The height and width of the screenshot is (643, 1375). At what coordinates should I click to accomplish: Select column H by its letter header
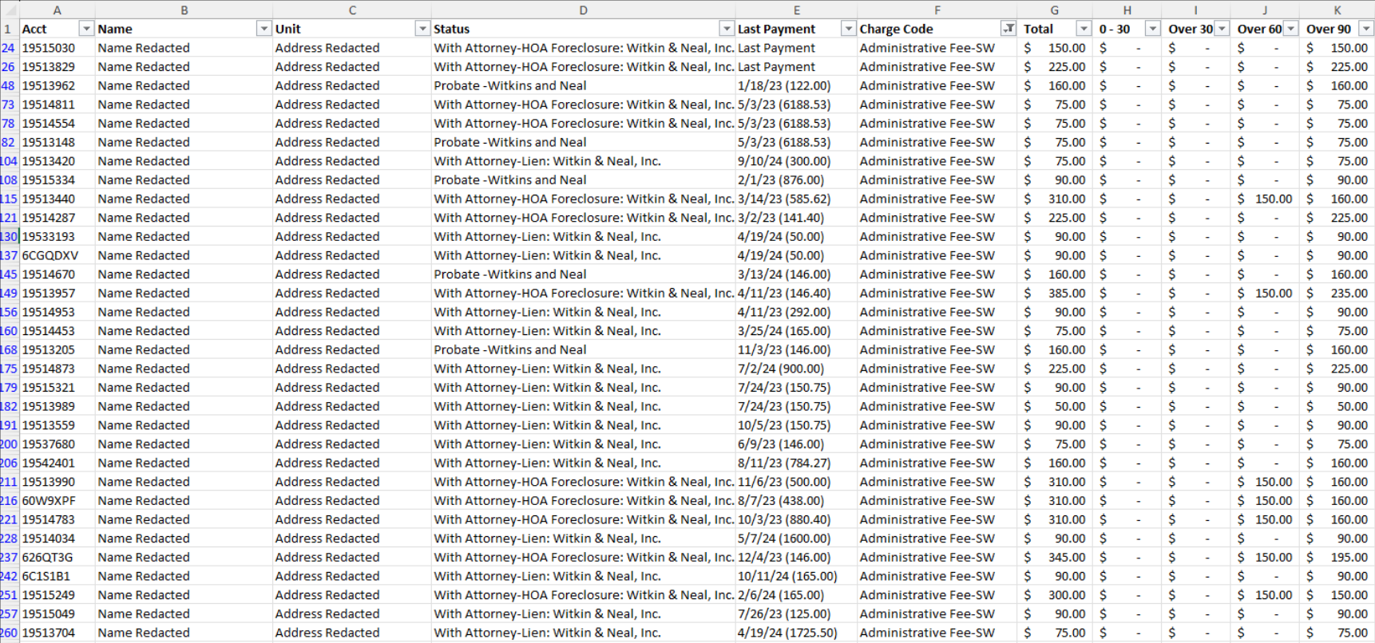tap(1127, 10)
